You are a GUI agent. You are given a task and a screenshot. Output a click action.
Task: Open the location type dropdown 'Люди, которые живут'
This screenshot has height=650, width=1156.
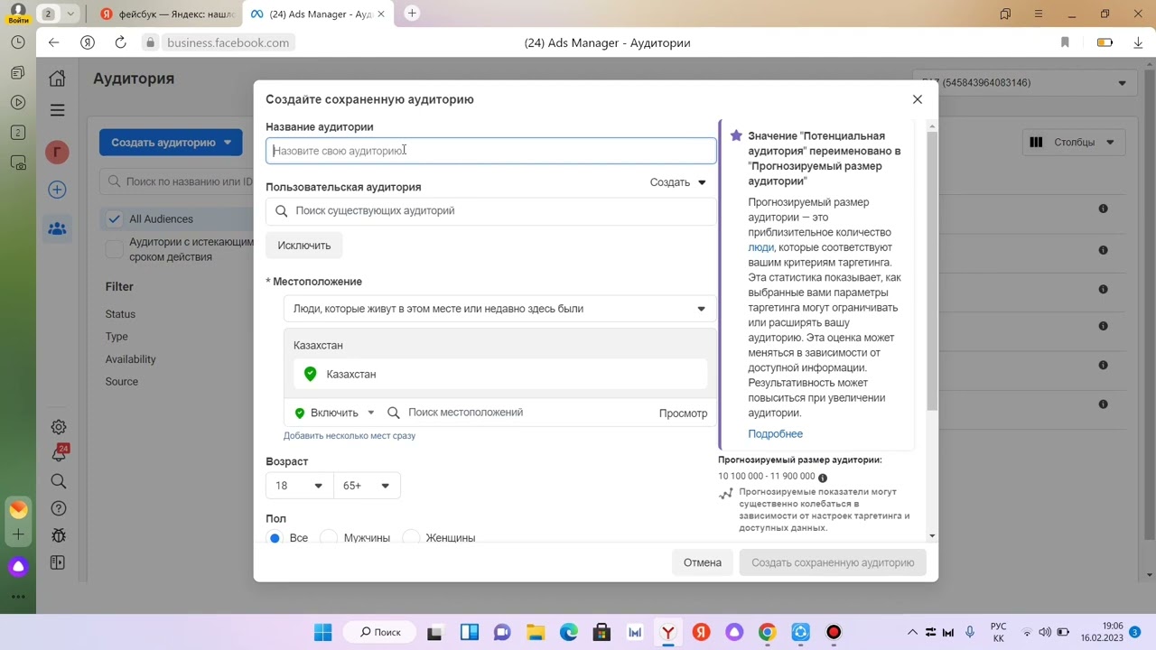click(499, 309)
